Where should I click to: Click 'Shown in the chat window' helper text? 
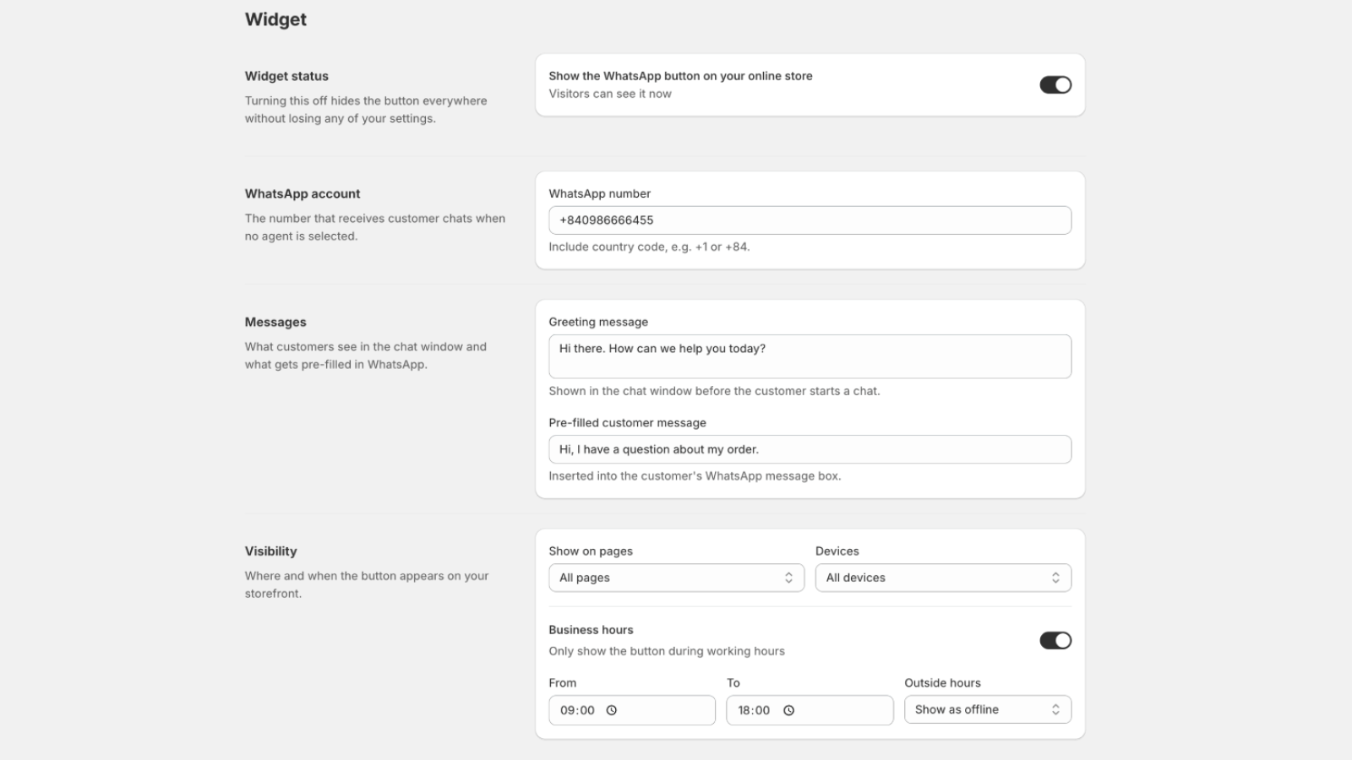[x=714, y=391]
